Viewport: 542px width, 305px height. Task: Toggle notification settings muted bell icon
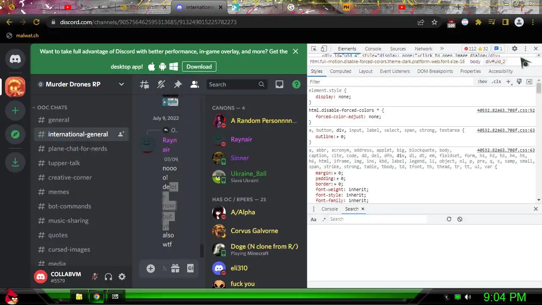(161, 84)
